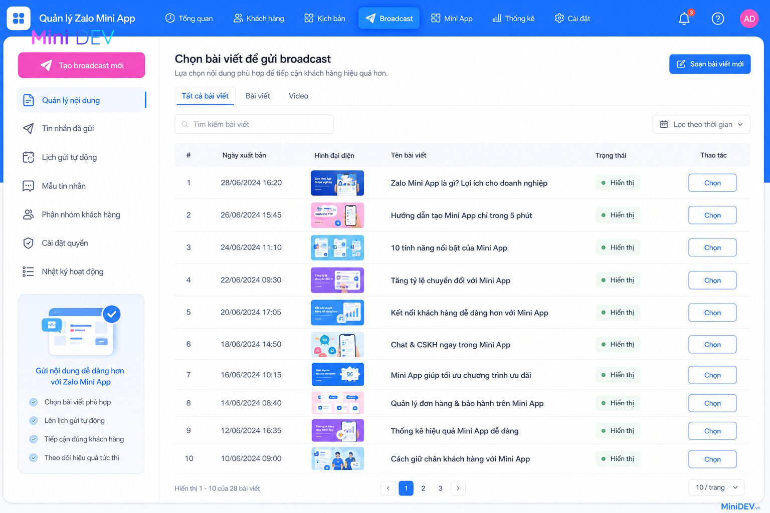Open the notifications bell icon

tap(684, 19)
